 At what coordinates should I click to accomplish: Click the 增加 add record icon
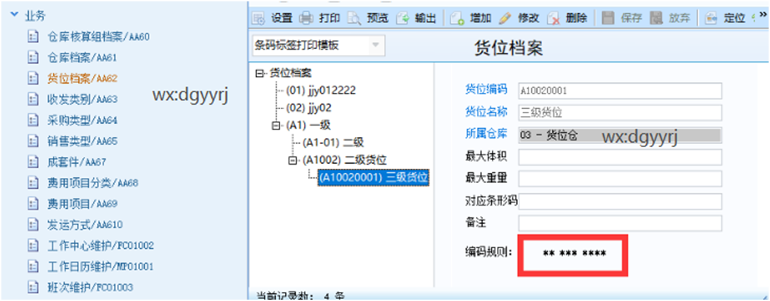458,19
